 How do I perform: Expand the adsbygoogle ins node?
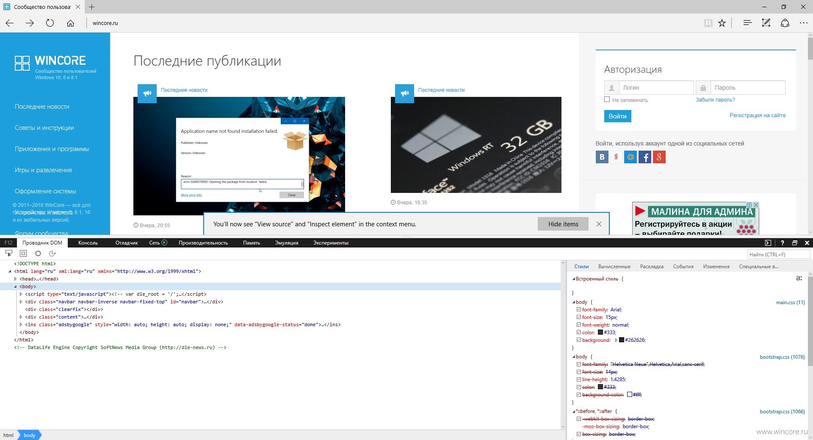point(21,324)
